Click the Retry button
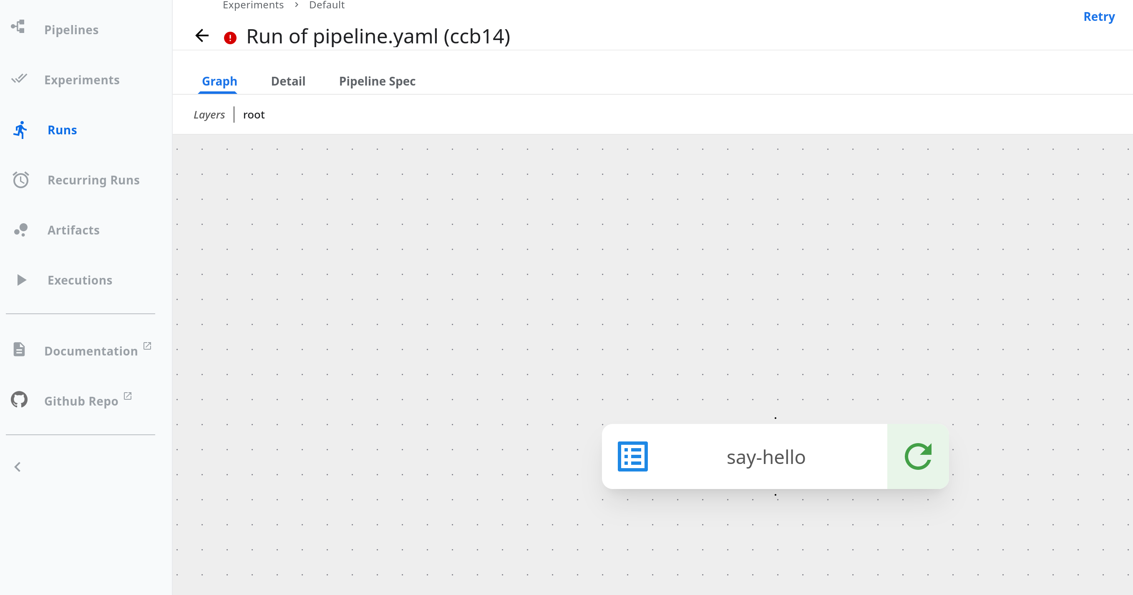The width and height of the screenshot is (1133, 595). (x=1099, y=17)
